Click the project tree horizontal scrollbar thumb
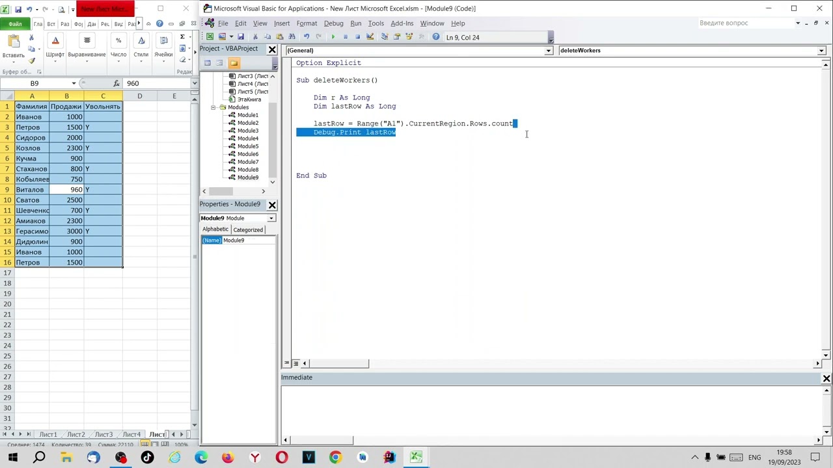The width and height of the screenshot is (833, 468). click(221, 191)
